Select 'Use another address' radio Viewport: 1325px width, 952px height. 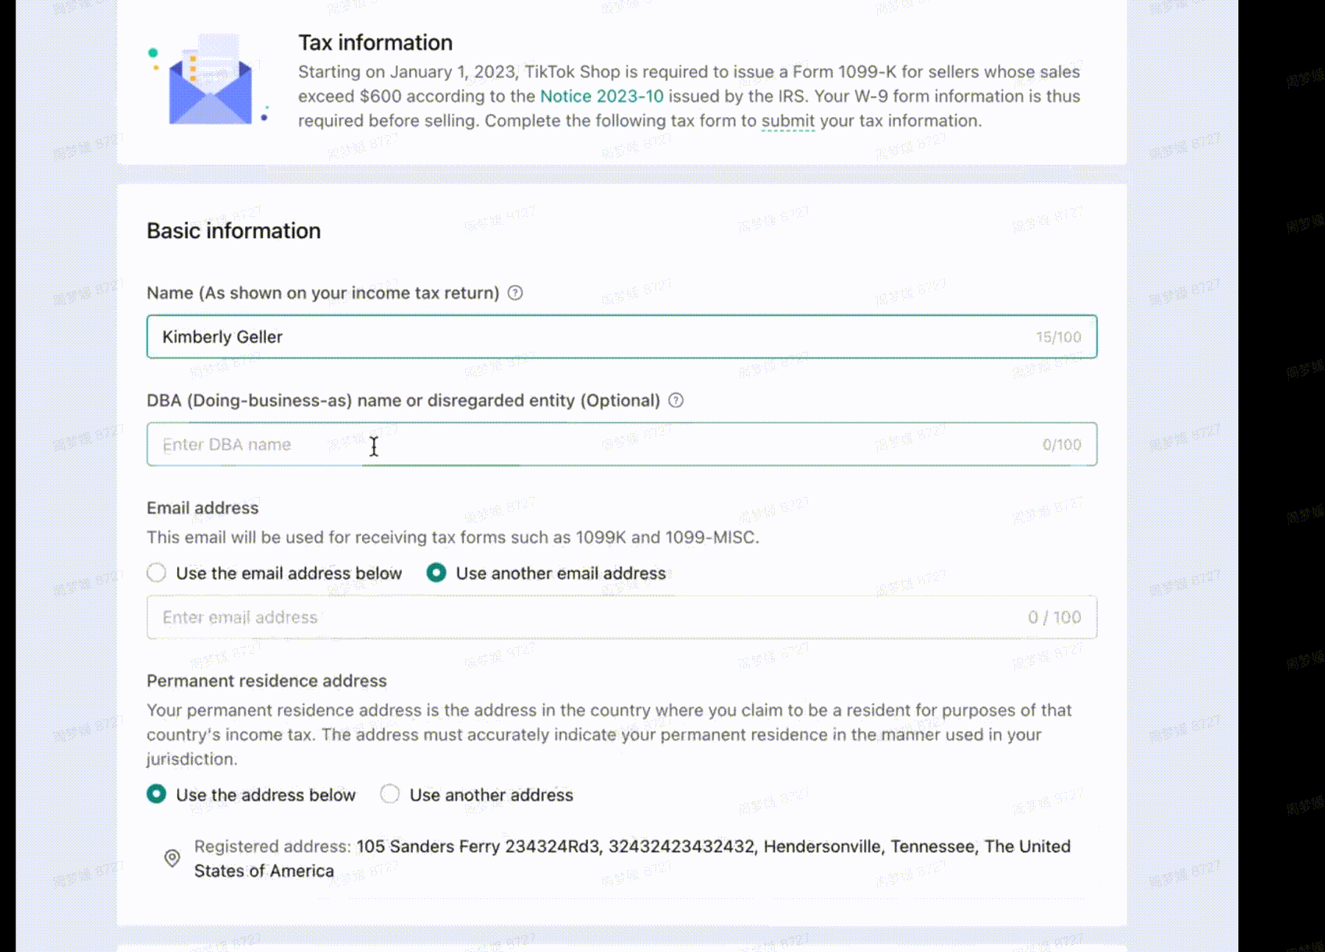(x=389, y=794)
